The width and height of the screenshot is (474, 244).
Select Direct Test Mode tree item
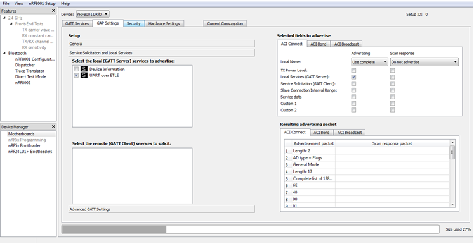pos(30,77)
